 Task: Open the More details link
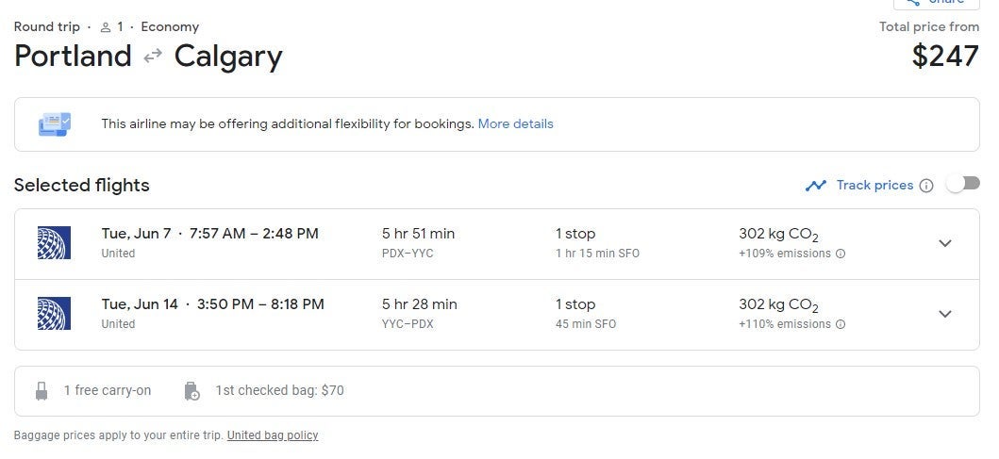[515, 123]
